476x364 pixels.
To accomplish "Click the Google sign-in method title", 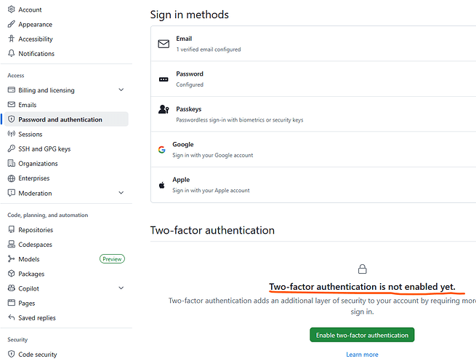I will click(182, 144).
